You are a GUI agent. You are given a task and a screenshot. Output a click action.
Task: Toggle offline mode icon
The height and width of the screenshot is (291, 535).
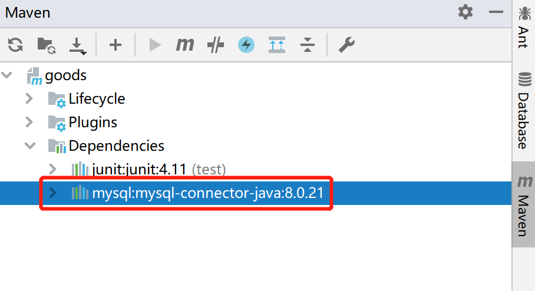pyautogui.click(x=216, y=45)
